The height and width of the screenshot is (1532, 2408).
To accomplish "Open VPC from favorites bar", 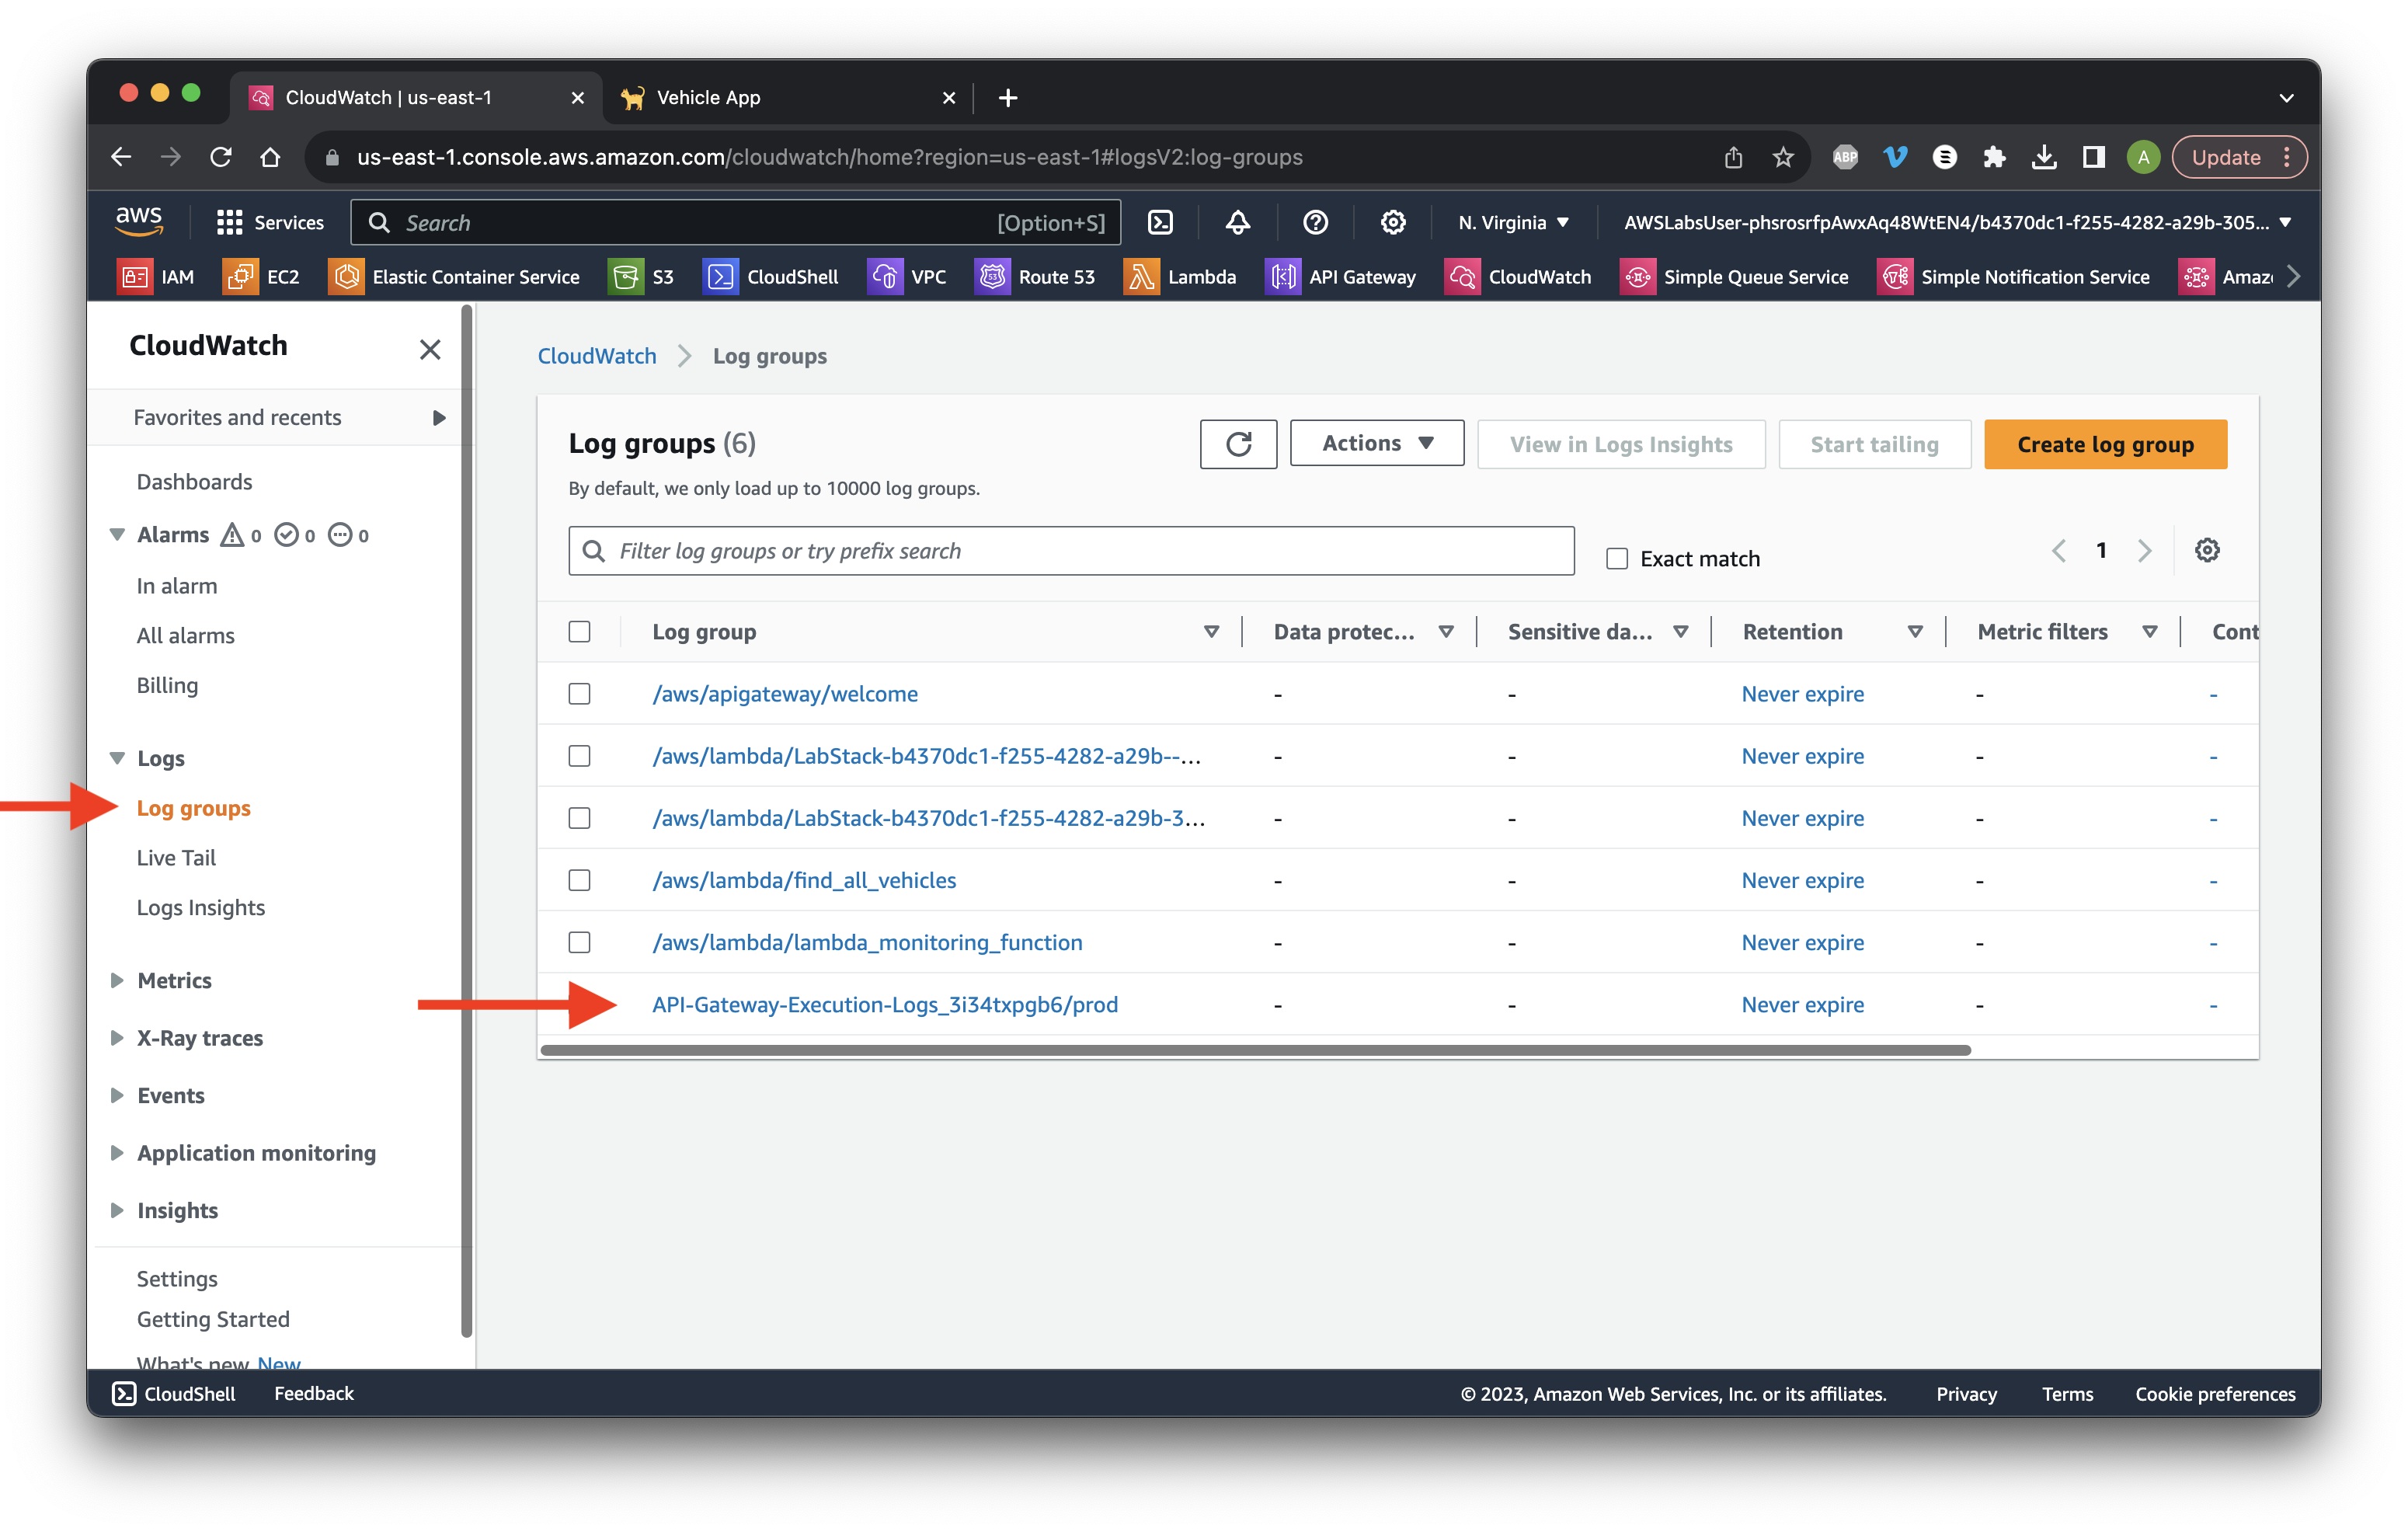I will [906, 277].
